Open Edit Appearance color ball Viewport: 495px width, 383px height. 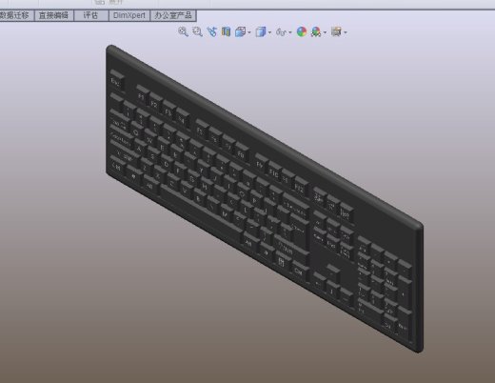[x=302, y=31]
